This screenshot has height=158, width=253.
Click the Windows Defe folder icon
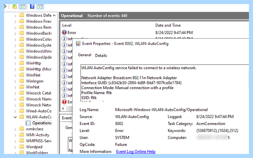(x=22, y=15)
